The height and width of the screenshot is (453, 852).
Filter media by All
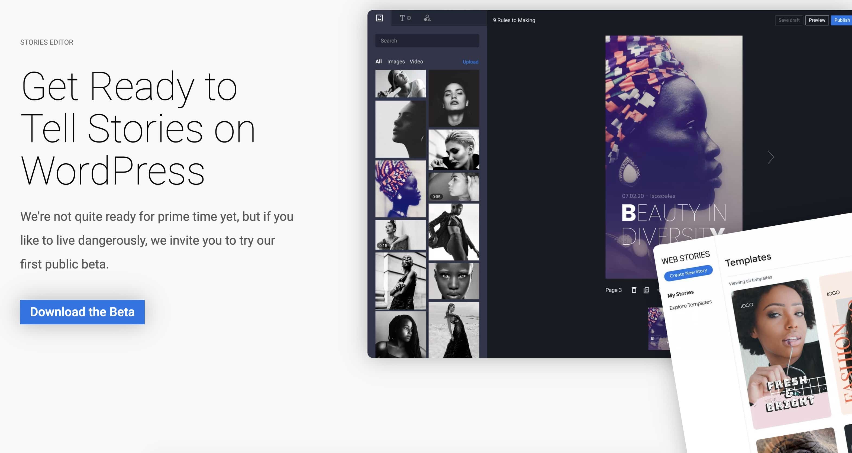378,62
